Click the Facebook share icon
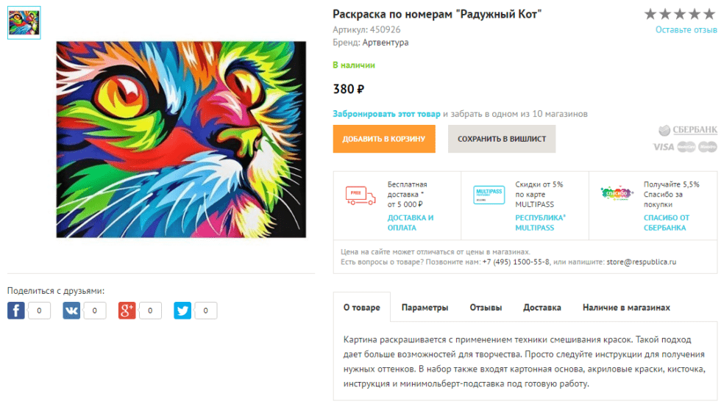The width and height of the screenshot is (721, 404). coord(16,311)
